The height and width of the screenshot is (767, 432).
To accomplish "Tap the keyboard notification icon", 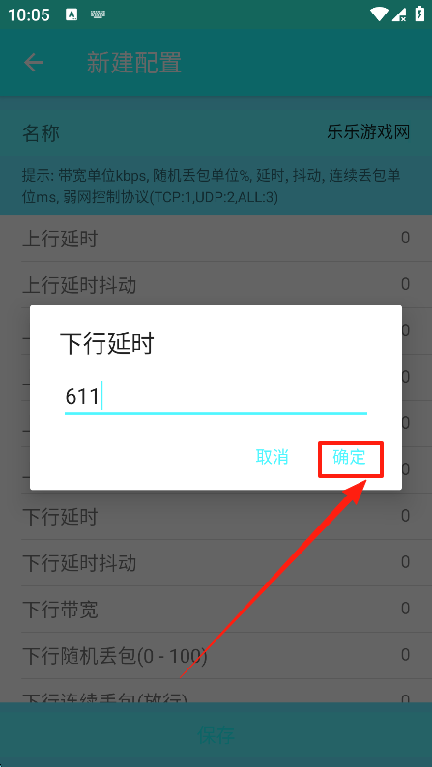I will tap(99, 14).
